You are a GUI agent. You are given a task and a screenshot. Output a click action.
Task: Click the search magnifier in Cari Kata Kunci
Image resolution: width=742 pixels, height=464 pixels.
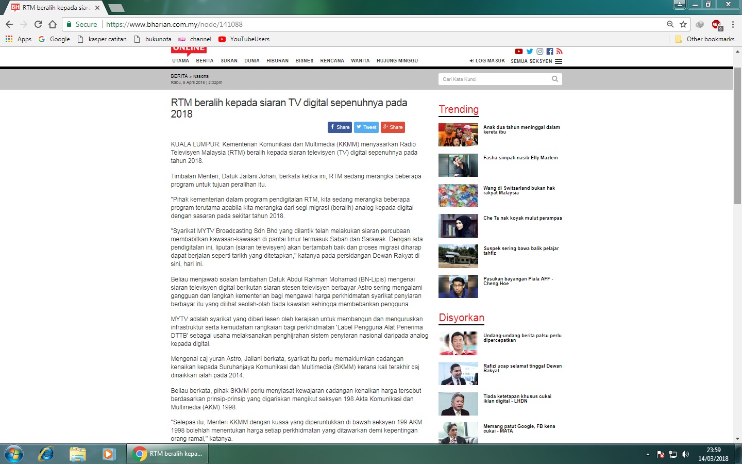tap(555, 79)
